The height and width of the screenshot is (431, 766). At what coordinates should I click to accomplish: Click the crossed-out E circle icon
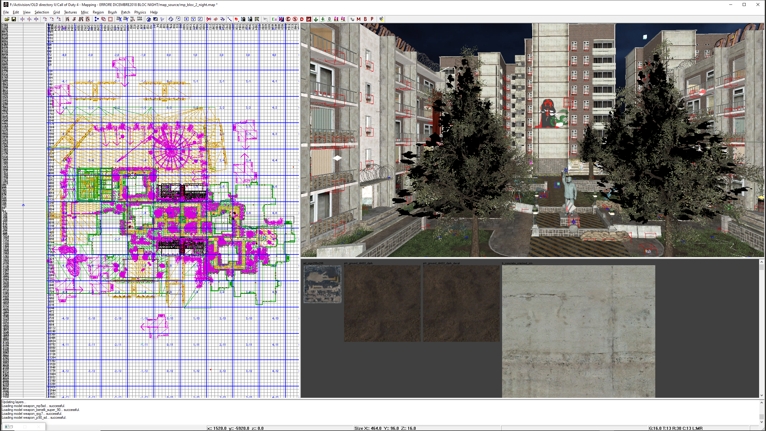pos(288,19)
